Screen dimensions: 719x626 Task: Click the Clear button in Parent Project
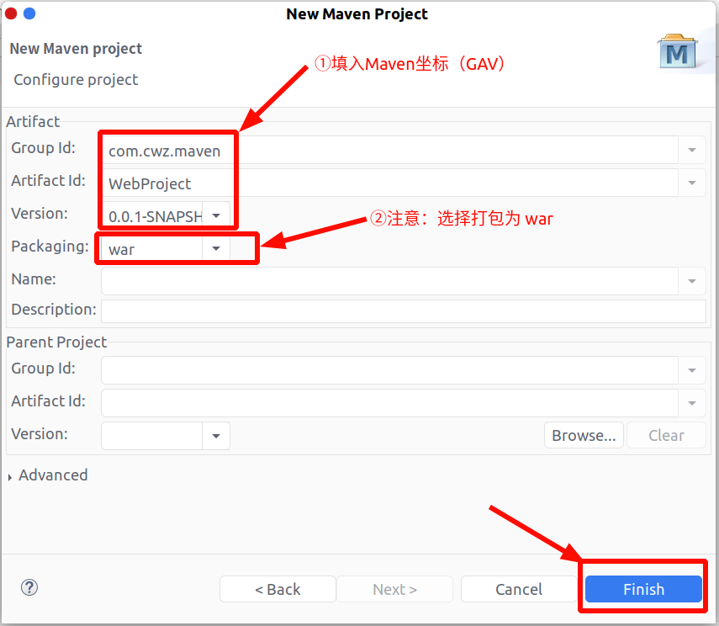666,435
